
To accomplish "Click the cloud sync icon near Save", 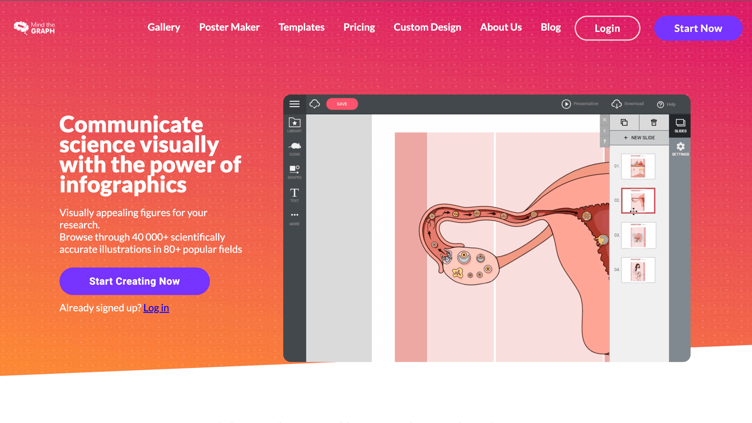I will tap(314, 104).
